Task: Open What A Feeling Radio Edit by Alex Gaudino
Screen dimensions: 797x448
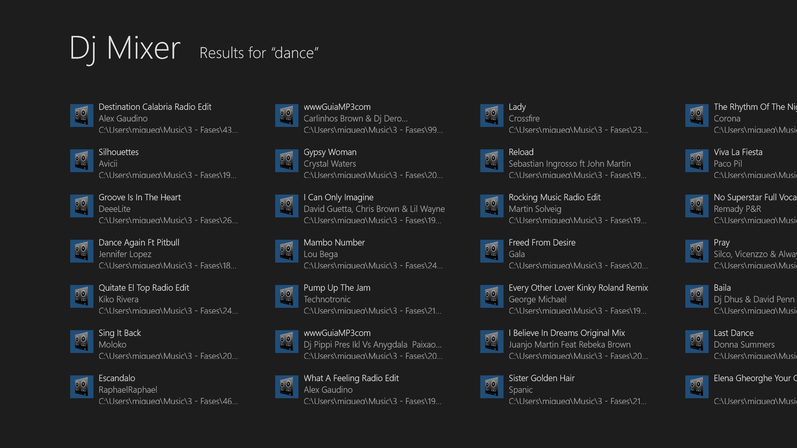Action: point(351,378)
